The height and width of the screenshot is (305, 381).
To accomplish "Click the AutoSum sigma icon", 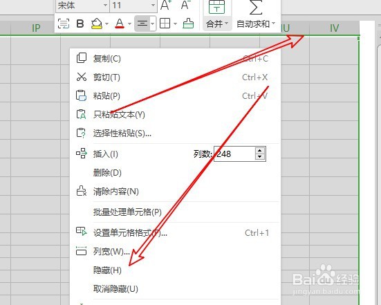I will point(256,8).
